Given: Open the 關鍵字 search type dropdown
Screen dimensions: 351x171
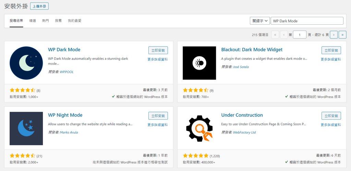Looking at the screenshot, I should tap(259, 21).
